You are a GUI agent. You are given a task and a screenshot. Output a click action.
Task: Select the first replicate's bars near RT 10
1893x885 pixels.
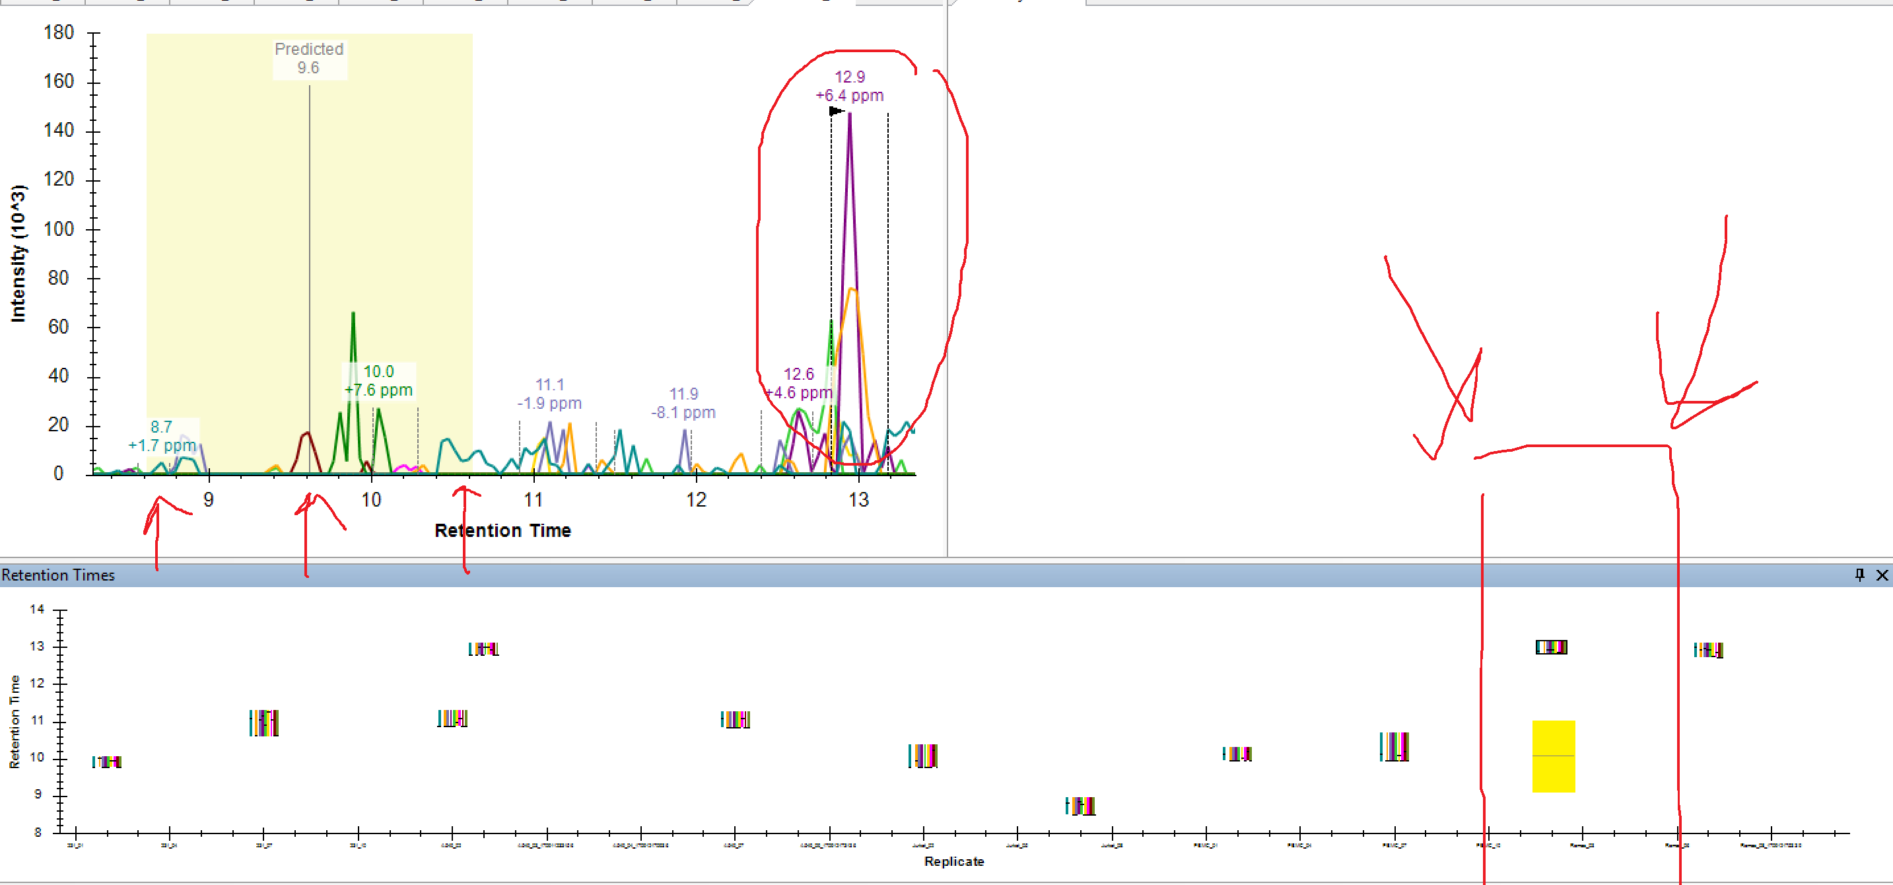[x=106, y=761]
